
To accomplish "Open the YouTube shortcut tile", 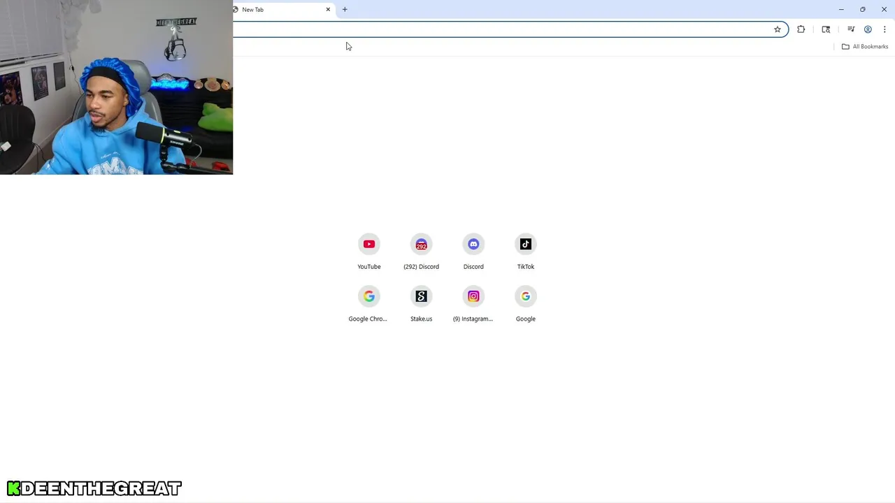I will point(369,251).
